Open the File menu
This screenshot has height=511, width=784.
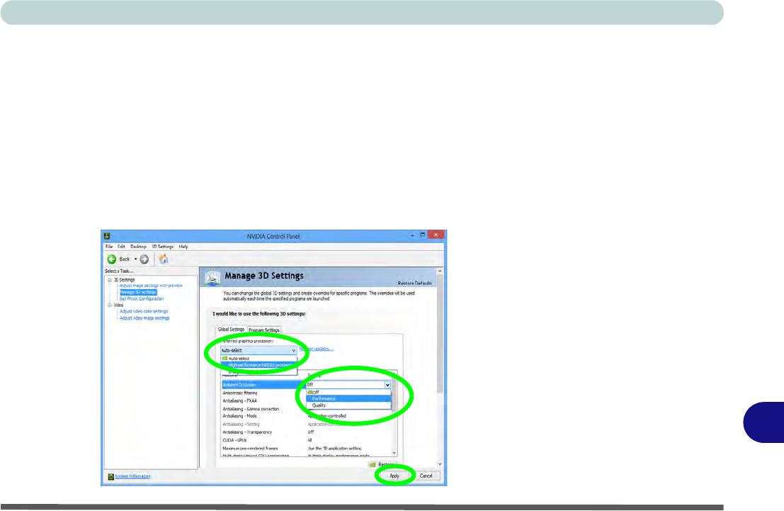[109, 247]
